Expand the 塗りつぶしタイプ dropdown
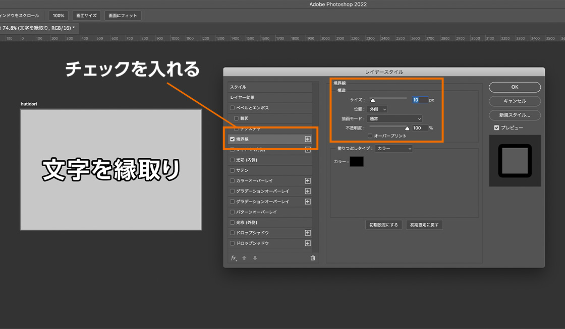The height and width of the screenshot is (329, 565). [394, 149]
